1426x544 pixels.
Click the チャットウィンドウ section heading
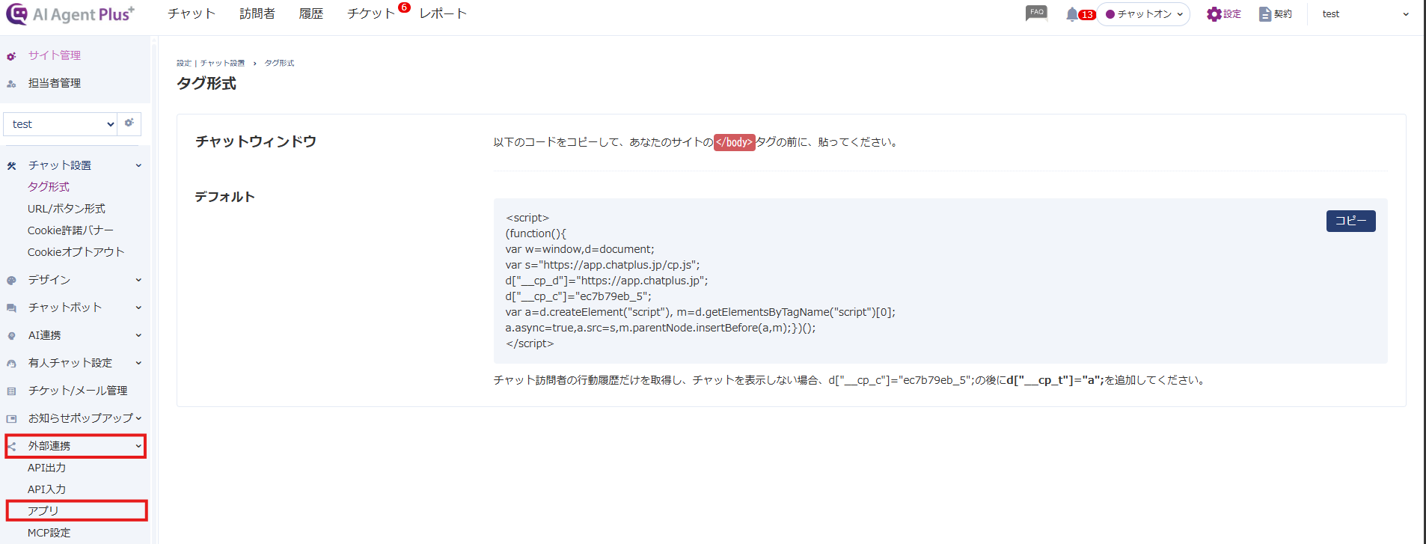pos(256,141)
